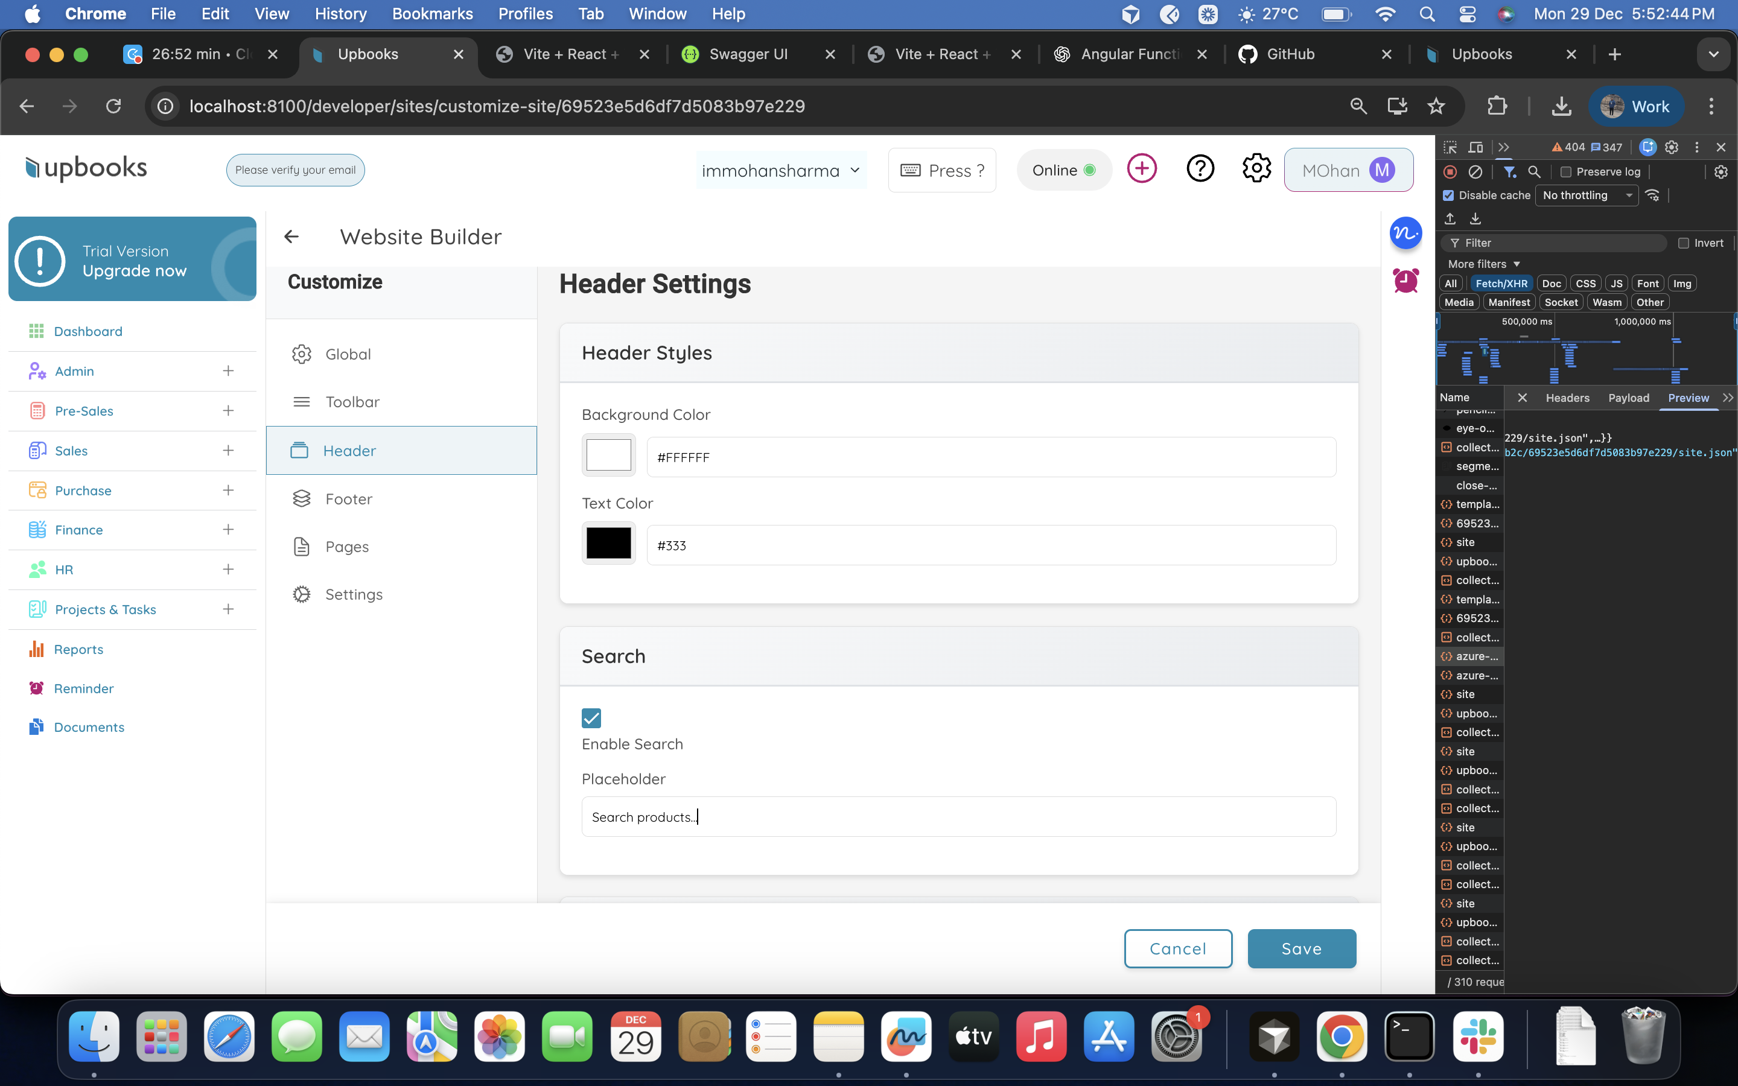1738x1086 pixels.
Task: Click the Reports chart icon in sidebar
Action: [x=37, y=649]
